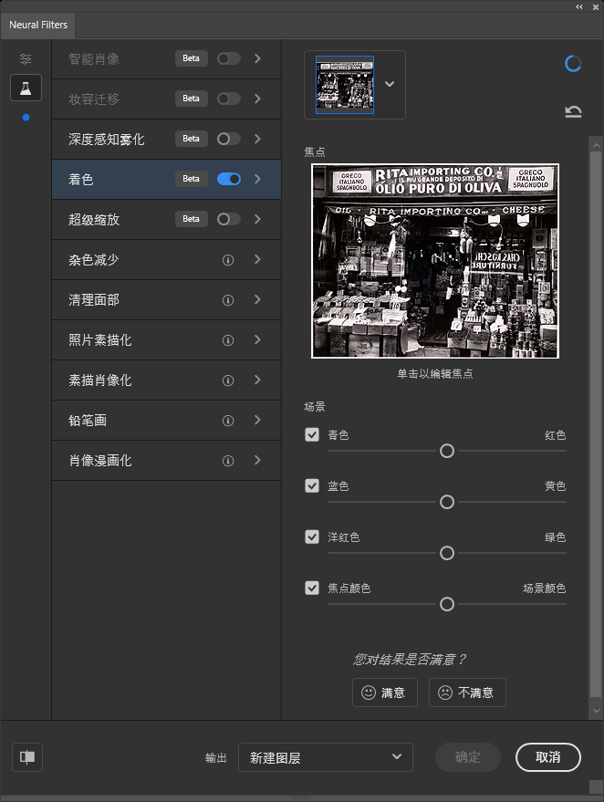Click the 确定 button
Image resolution: width=604 pixels, height=802 pixels.
(467, 757)
